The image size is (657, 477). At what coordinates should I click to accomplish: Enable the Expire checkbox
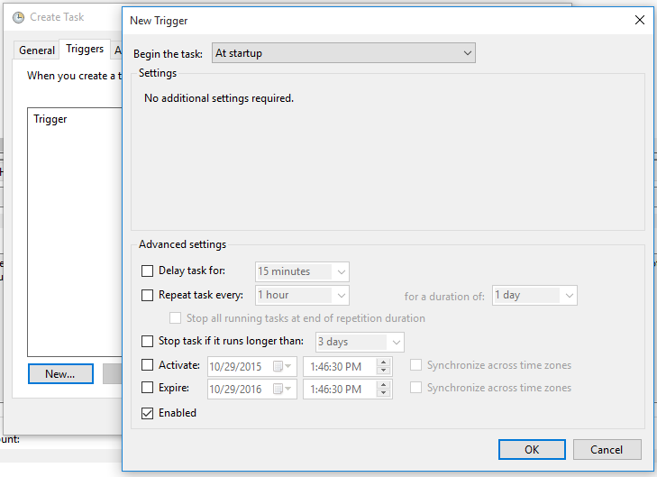(147, 388)
